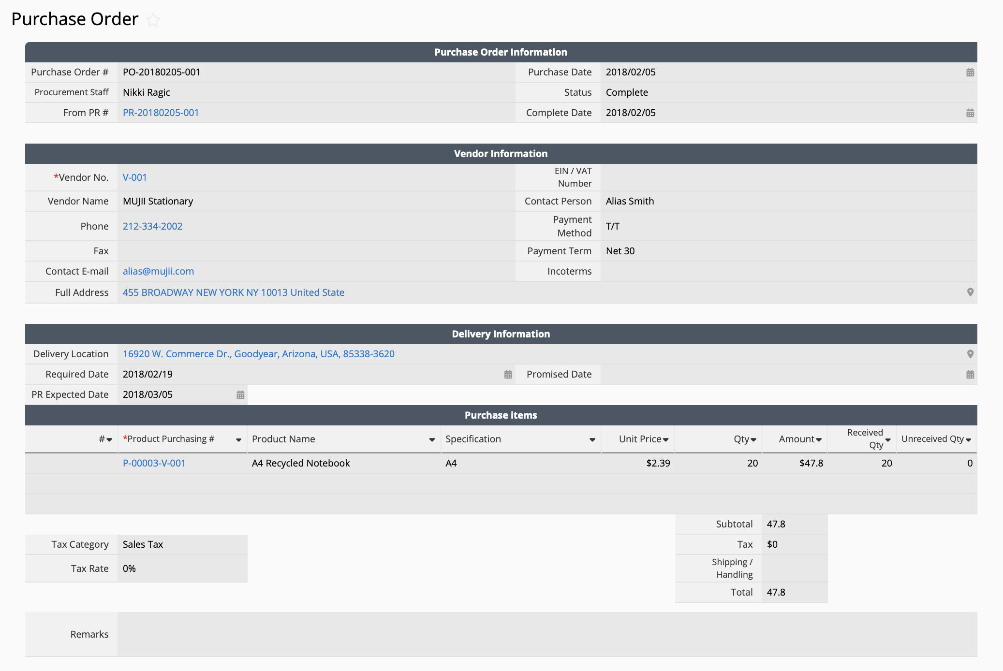The image size is (1003, 671).
Task: Click the empty Remarks field
Action: [546, 634]
